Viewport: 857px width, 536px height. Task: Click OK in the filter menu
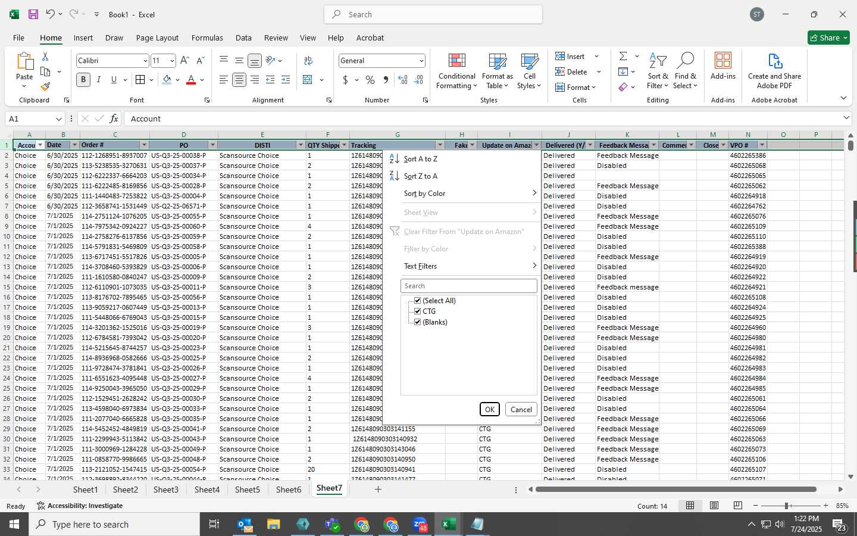(x=489, y=409)
